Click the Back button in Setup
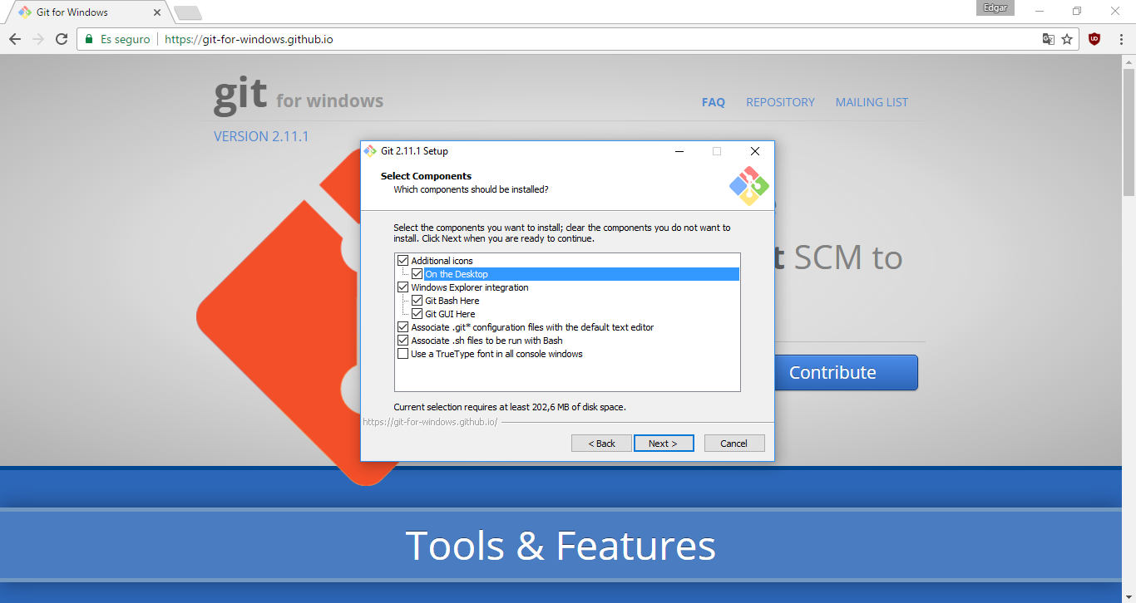The image size is (1136, 603). pos(601,444)
